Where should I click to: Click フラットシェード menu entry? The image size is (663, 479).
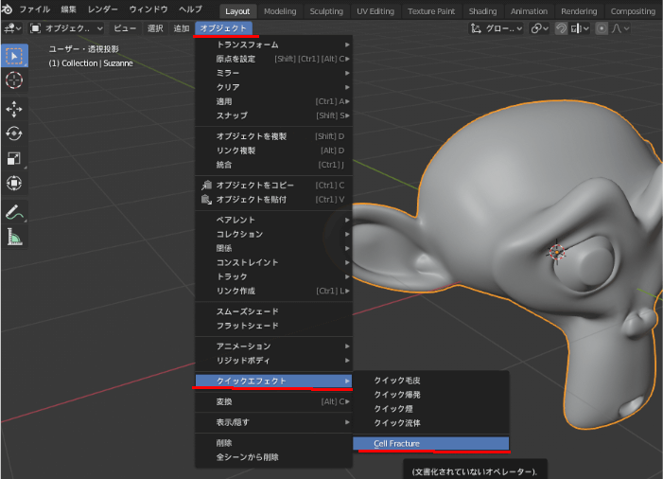(273, 326)
